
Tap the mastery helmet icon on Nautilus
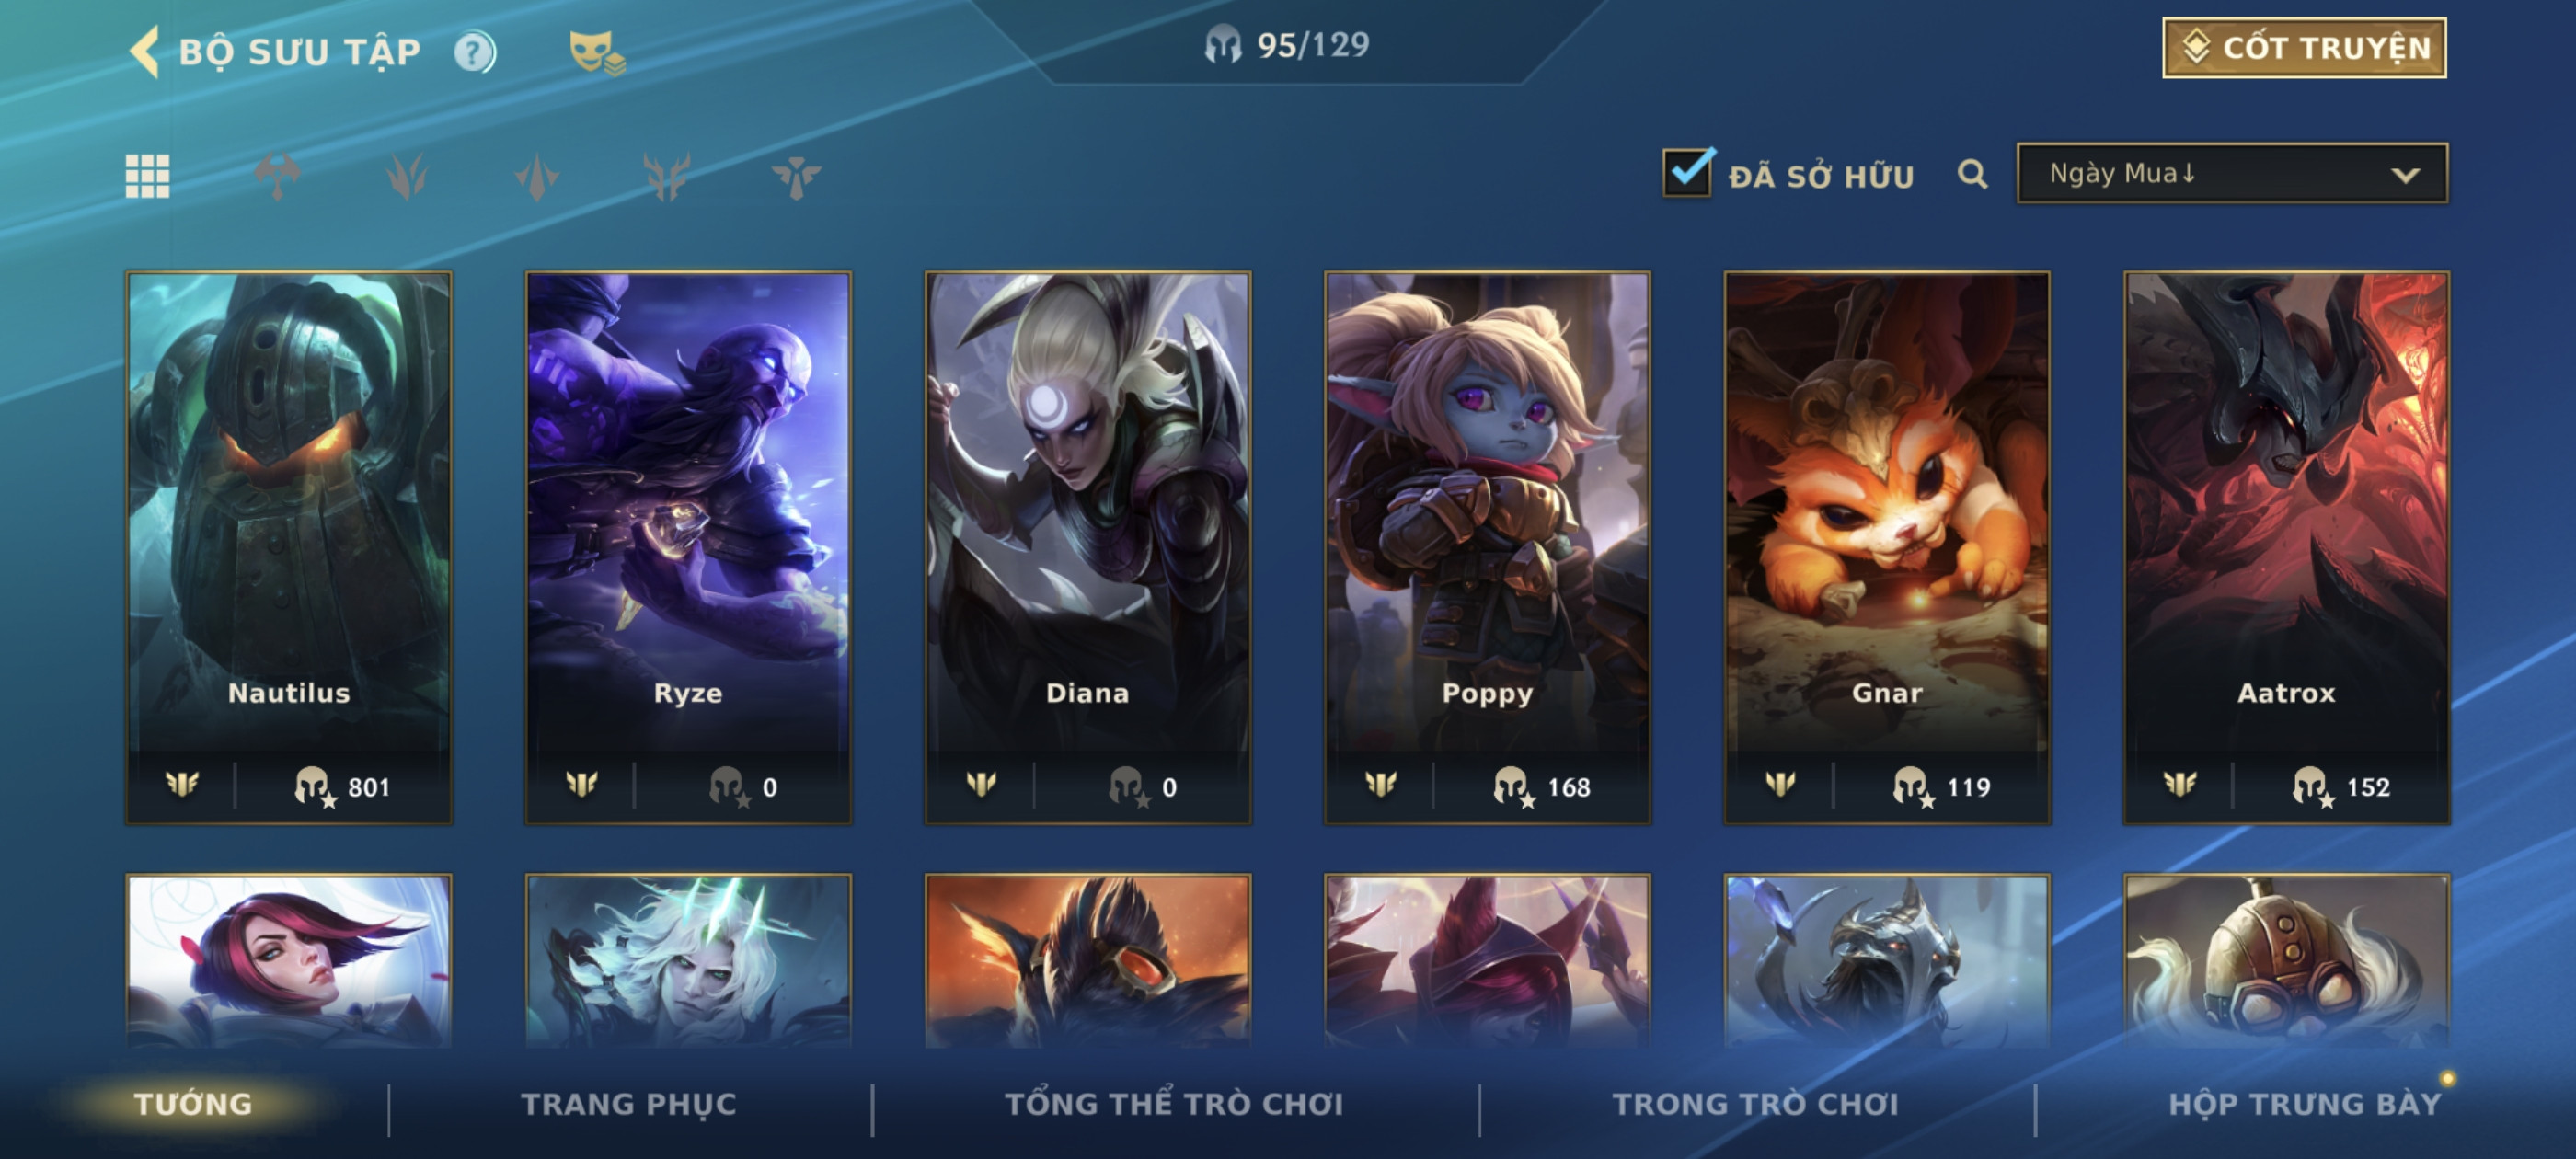(x=314, y=787)
